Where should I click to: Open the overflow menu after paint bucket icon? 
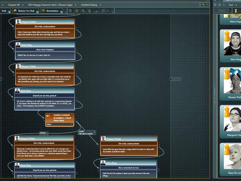113,12
